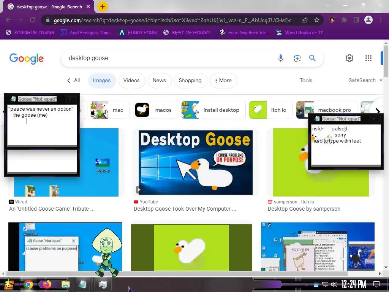Click the padlock site info icon
Image resolution: width=389 pixels, height=292 pixels.
pyautogui.click(x=48, y=20)
